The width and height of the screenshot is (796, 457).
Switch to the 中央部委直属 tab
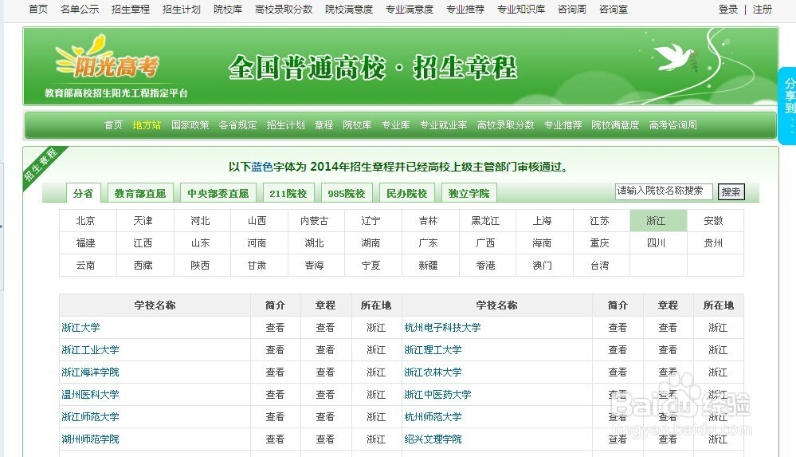tap(218, 193)
